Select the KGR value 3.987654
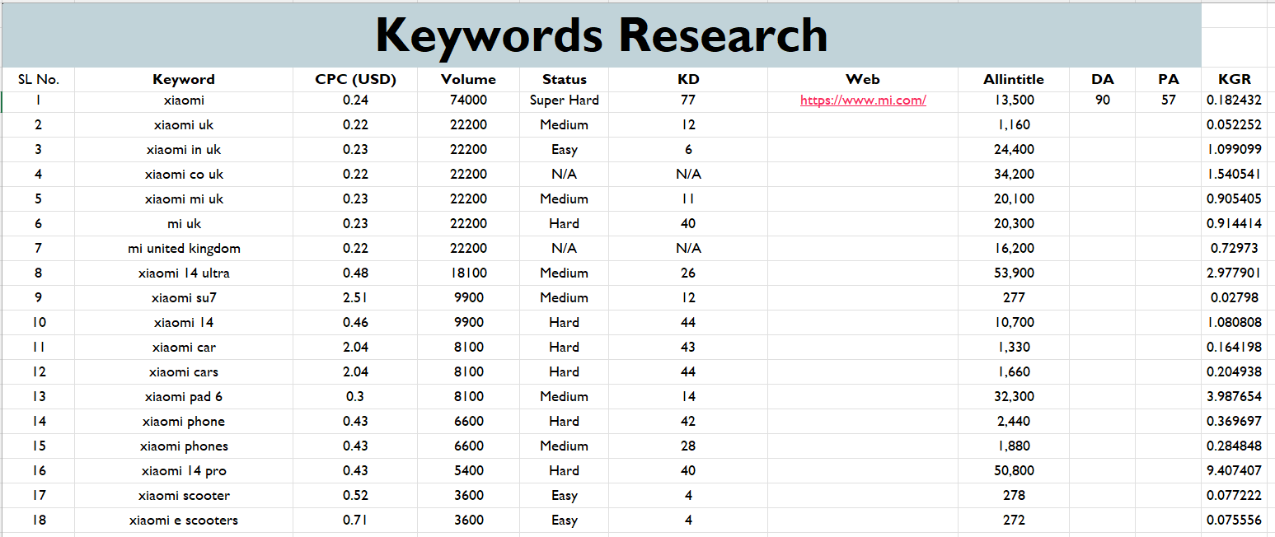Viewport: 1275px width, 537px height. [1235, 397]
